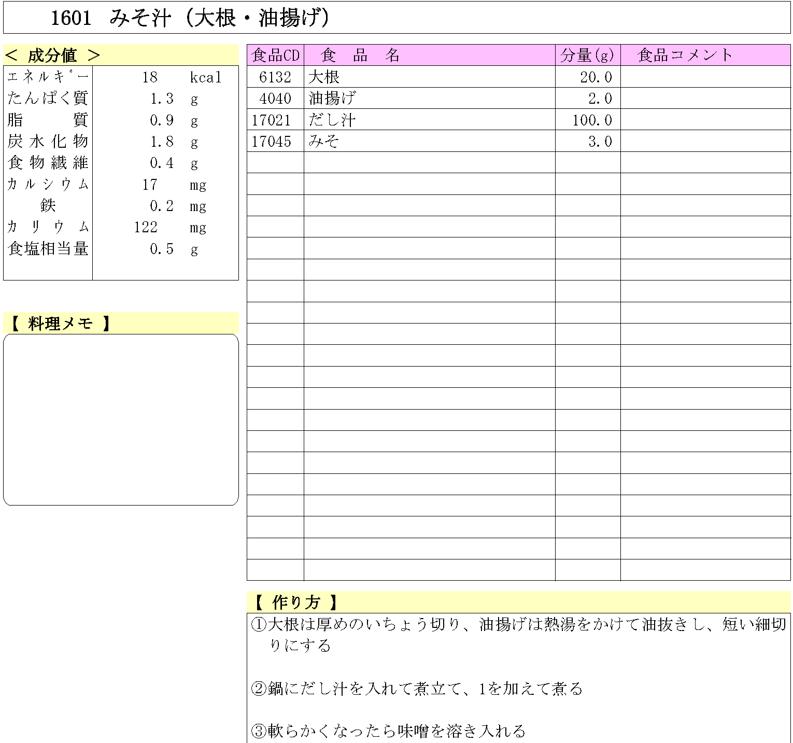The image size is (793, 743).
Task: Select the 20.0 quantity cell for 大根
Action: pos(596,77)
